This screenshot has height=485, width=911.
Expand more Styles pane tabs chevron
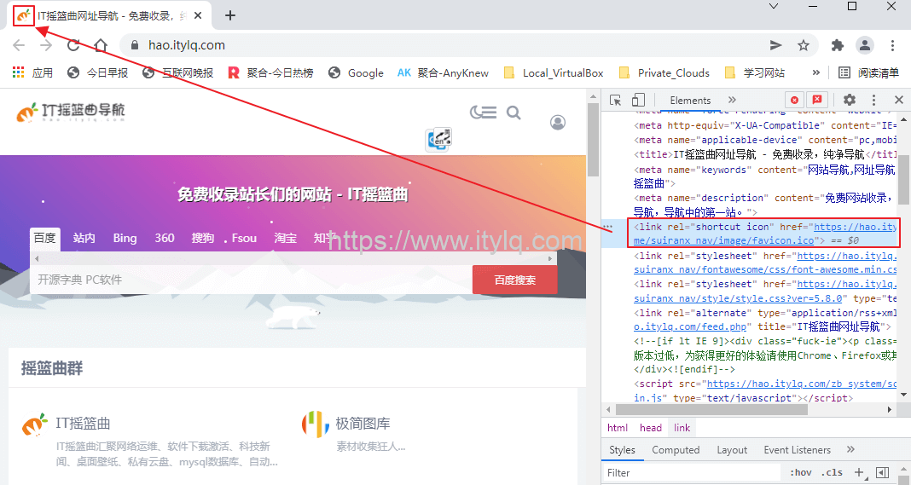tap(850, 449)
